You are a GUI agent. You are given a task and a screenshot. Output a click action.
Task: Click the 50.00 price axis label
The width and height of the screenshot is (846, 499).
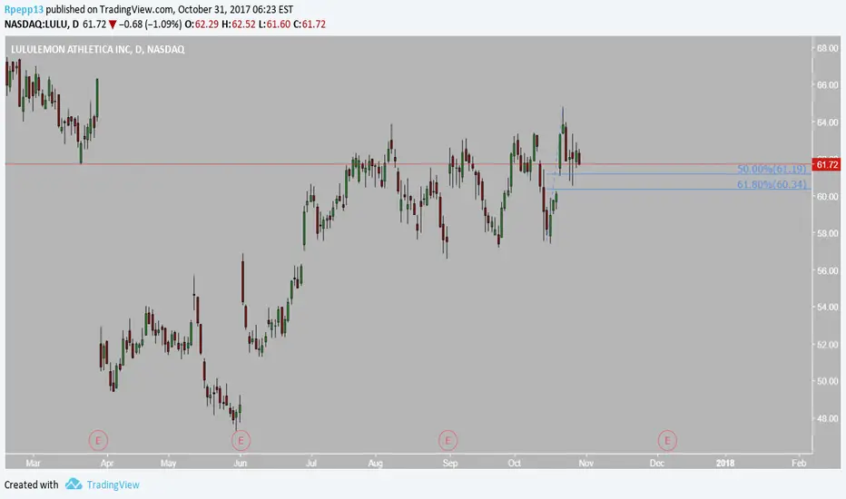click(x=828, y=381)
